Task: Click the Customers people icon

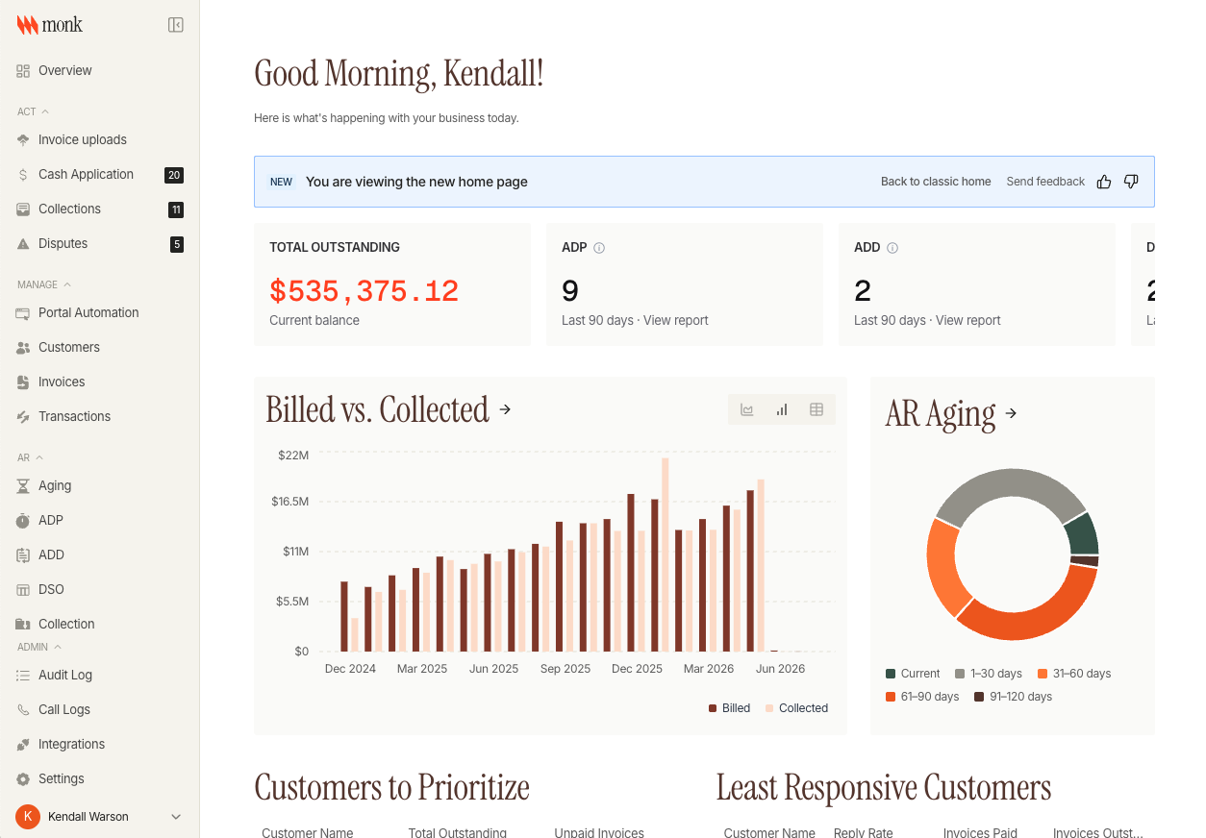Action: pyautogui.click(x=23, y=348)
